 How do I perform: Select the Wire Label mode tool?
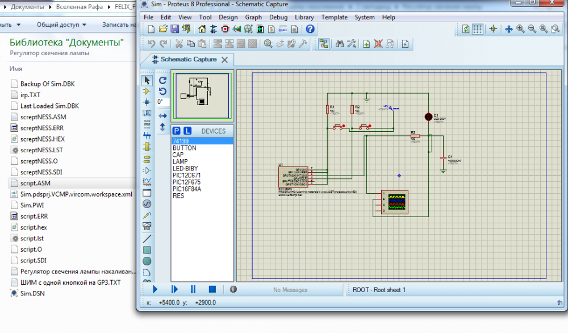(147, 113)
